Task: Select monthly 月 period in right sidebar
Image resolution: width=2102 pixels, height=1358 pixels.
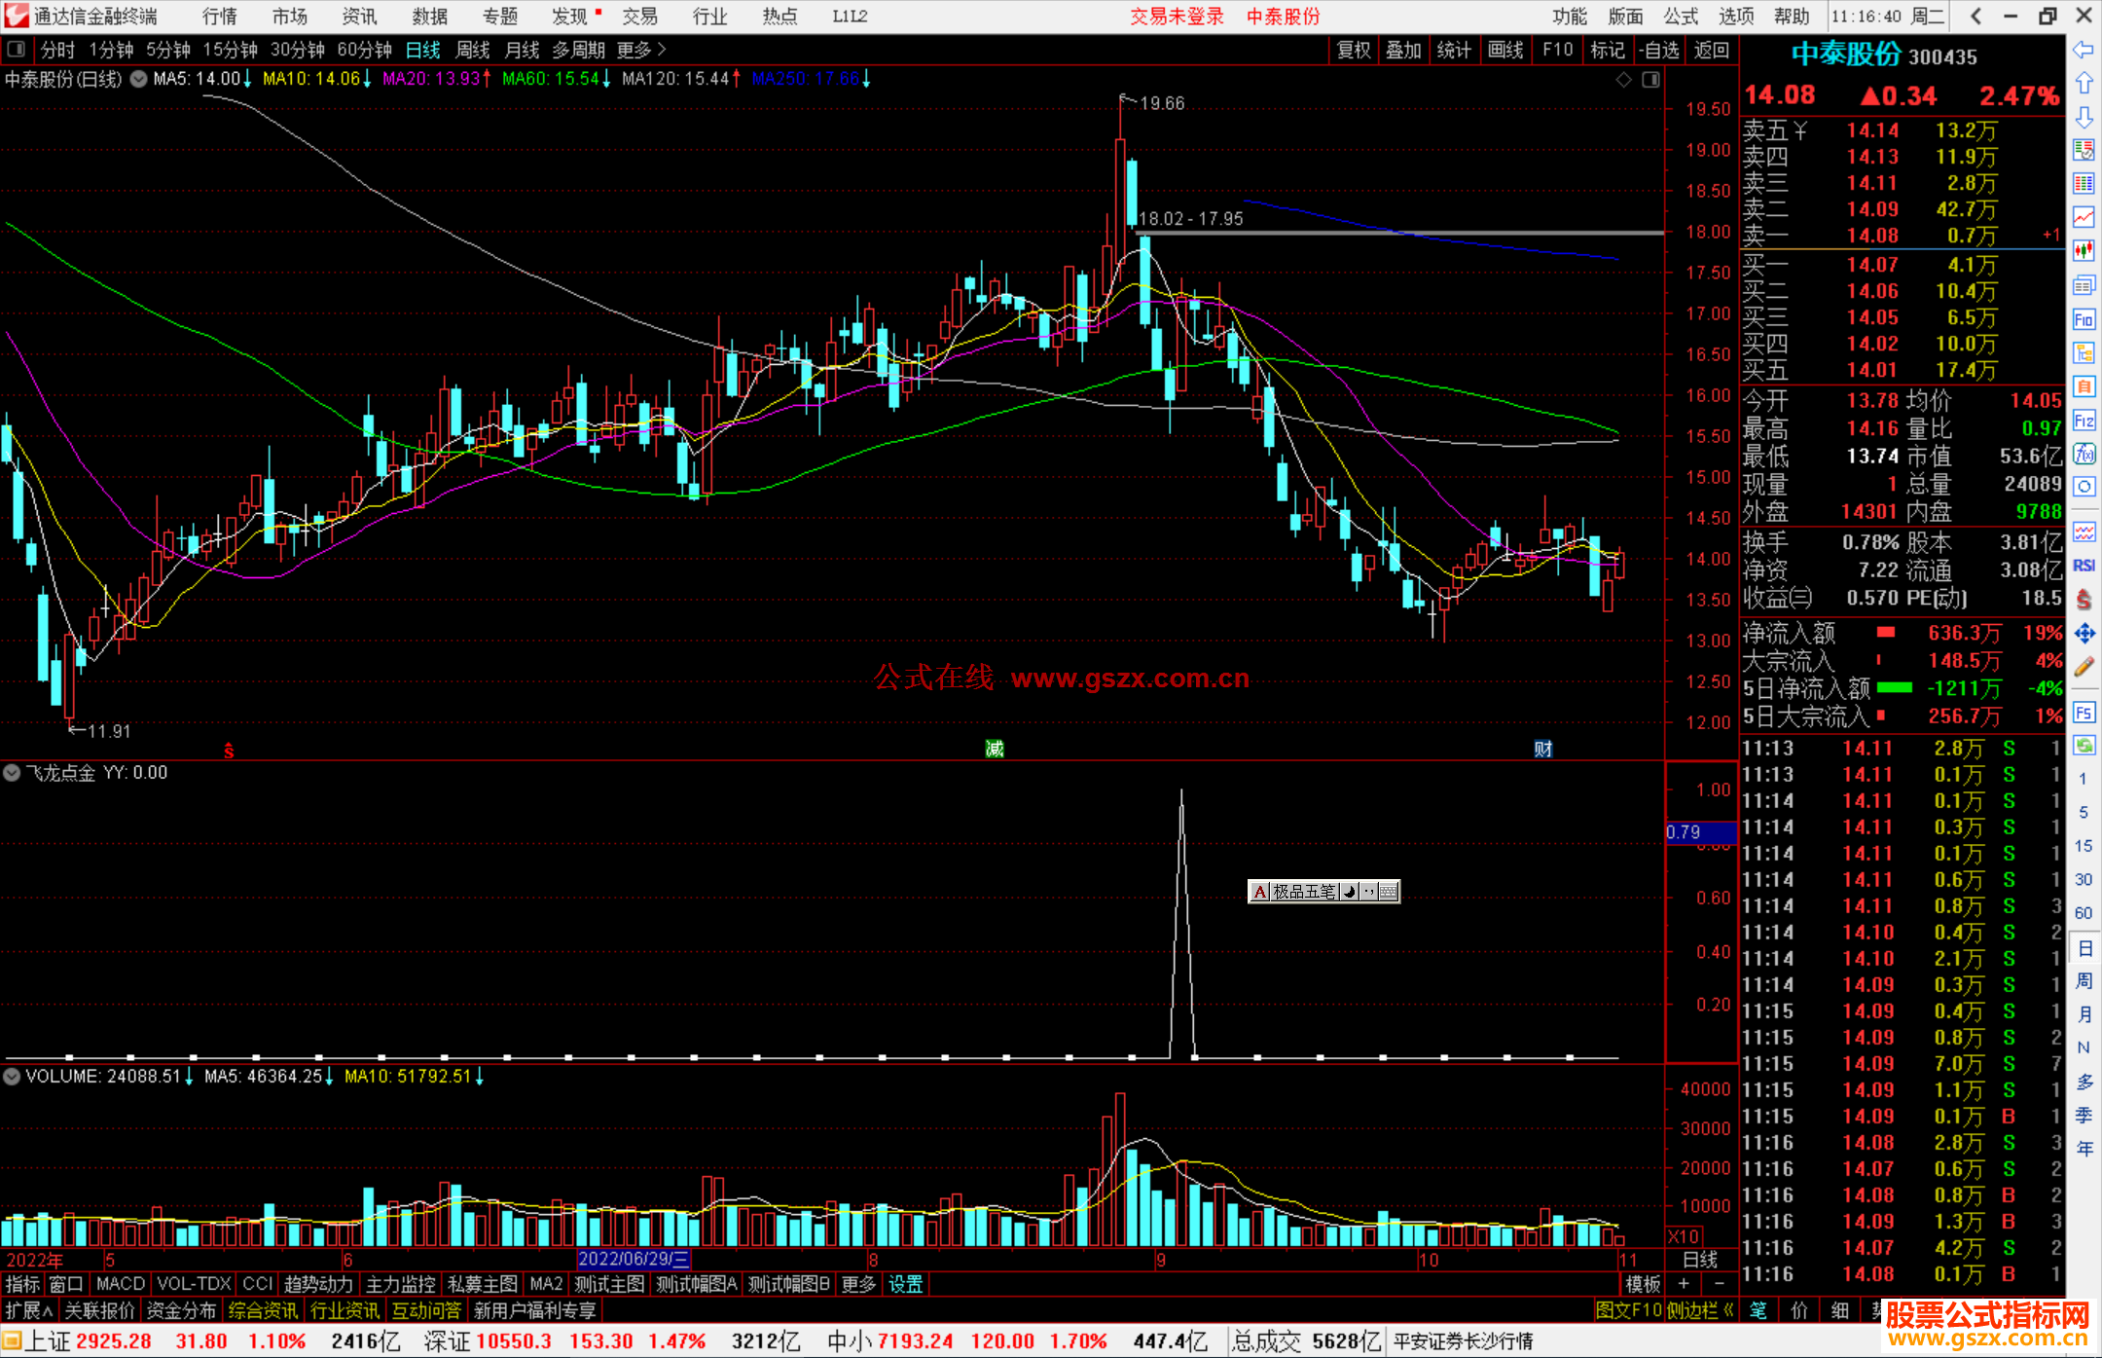Action: (2084, 1014)
